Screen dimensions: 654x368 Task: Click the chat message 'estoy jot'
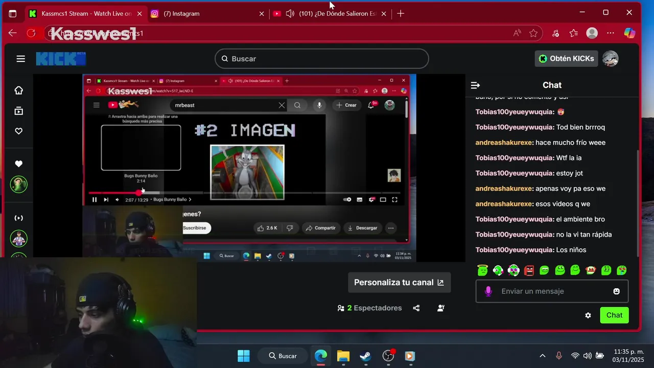pos(569,173)
